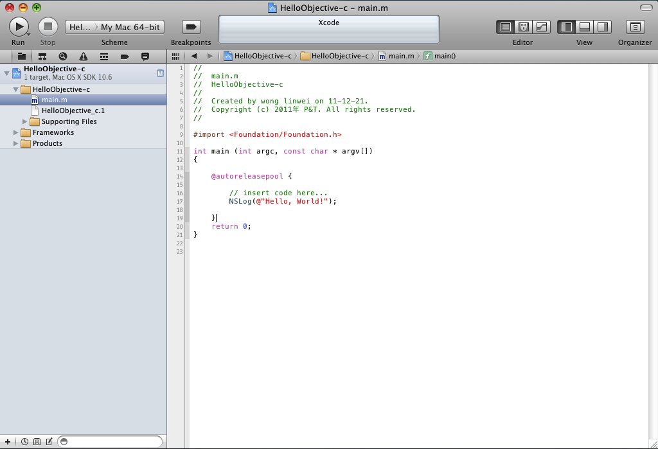Click the M source control status badge

(x=160, y=73)
